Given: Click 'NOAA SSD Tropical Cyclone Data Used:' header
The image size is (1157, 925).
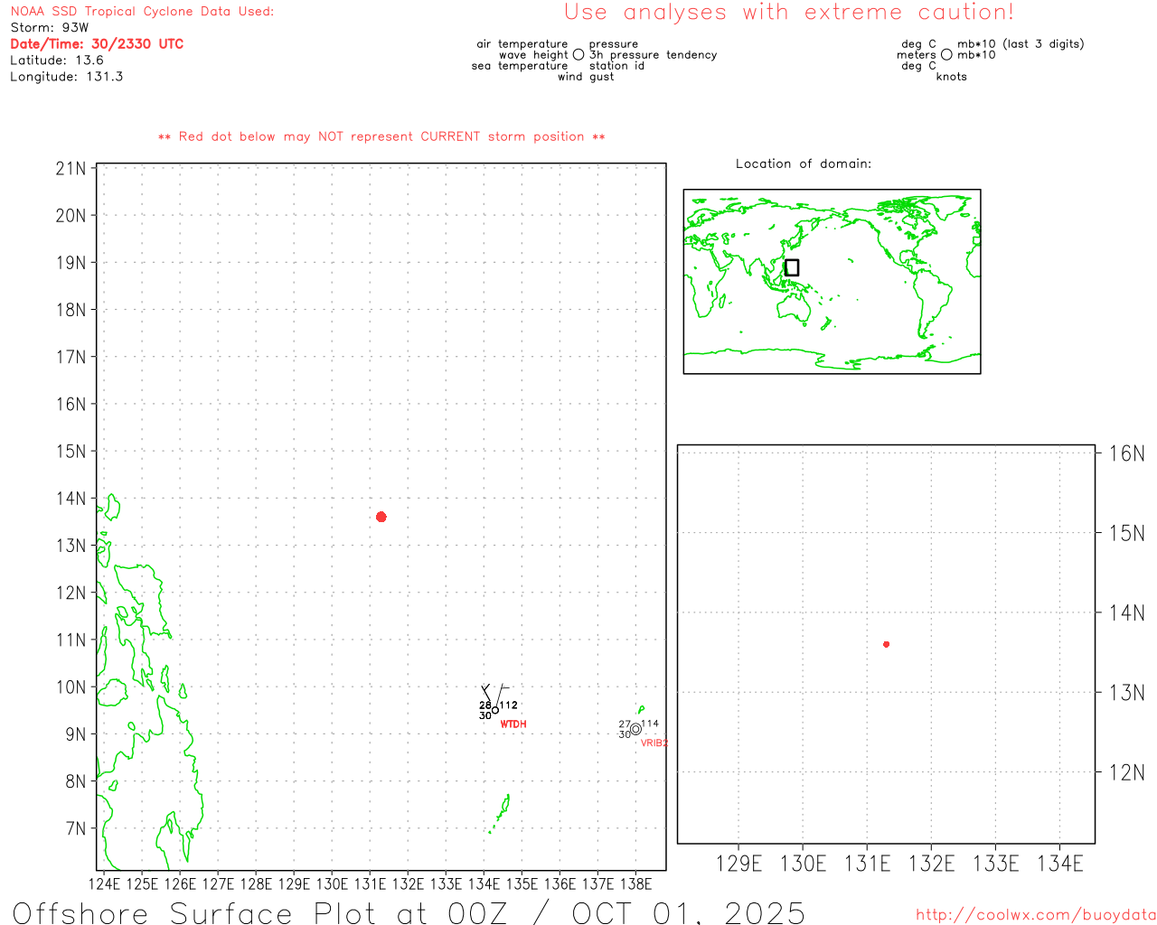Looking at the screenshot, I should 142,12.
